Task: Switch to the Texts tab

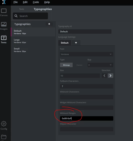Action: (21, 9)
